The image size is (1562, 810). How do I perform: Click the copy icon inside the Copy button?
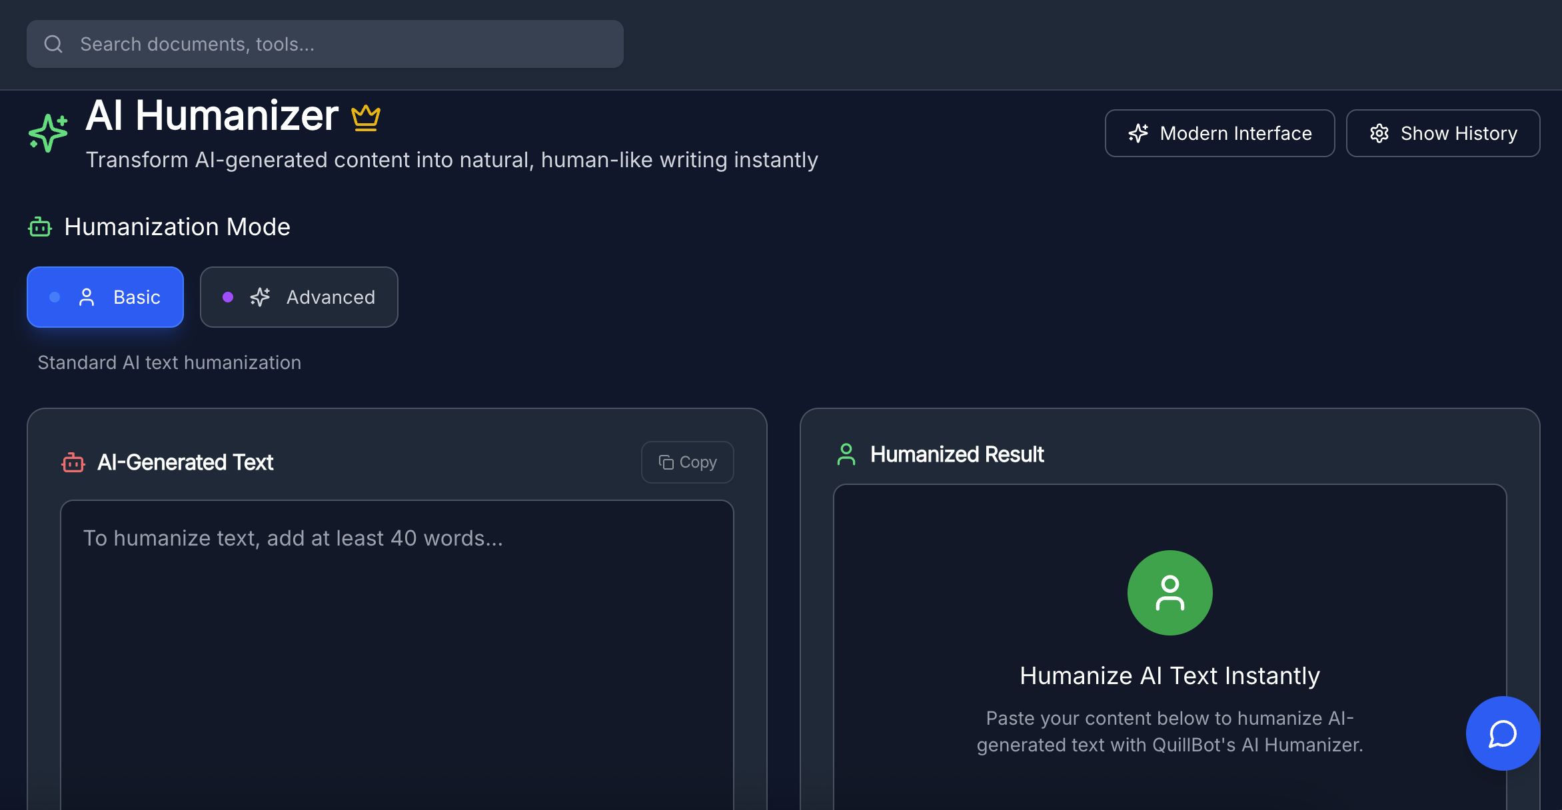point(666,462)
